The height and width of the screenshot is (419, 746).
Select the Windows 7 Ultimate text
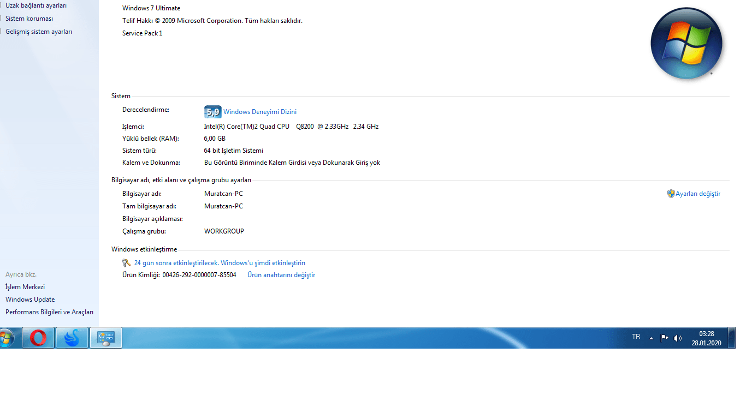pyautogui.click(x=151, y=8)
